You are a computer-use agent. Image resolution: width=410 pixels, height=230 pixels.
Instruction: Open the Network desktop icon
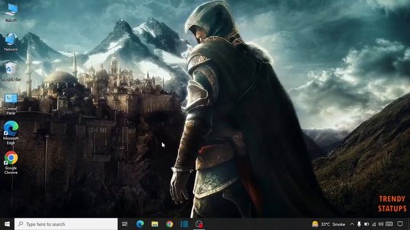click(11, 42)
